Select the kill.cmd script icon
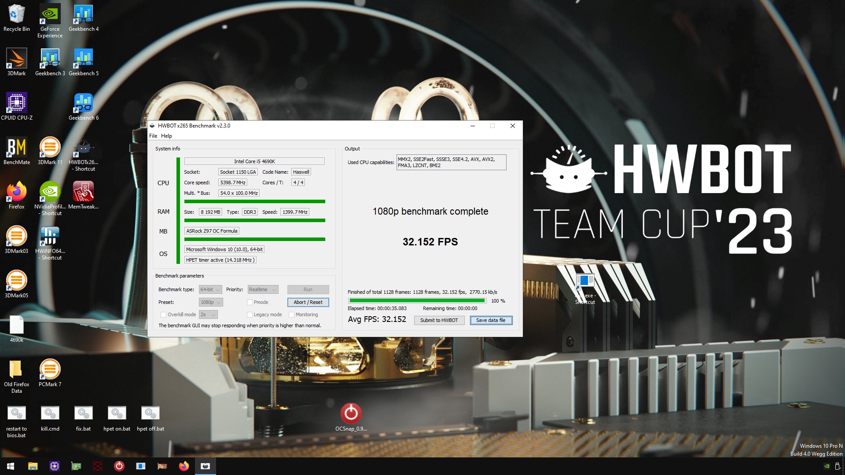Image resolution: width=845 pixels, height=475 pixels. click(x=50, y=418)
